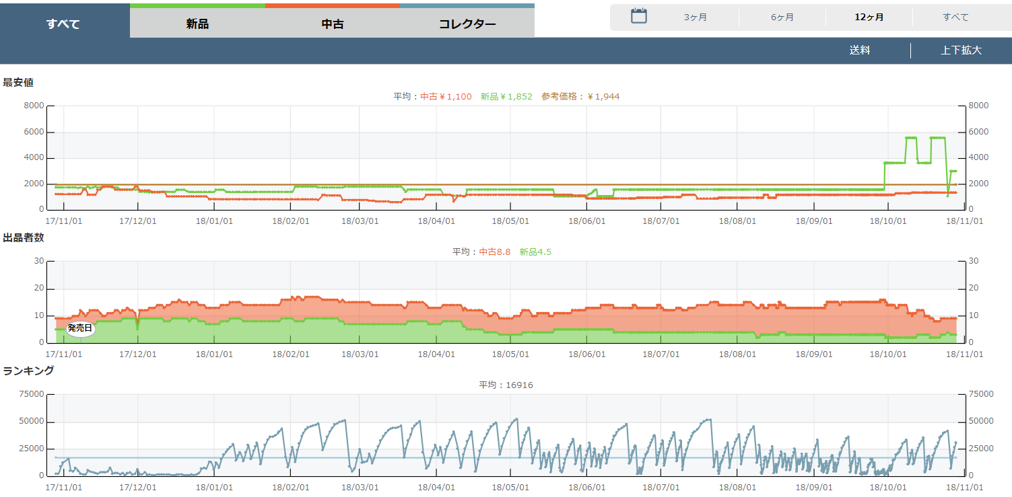Select the 12ヶ月 time range
Screen dimensions: 1012x497
[869, 17]
